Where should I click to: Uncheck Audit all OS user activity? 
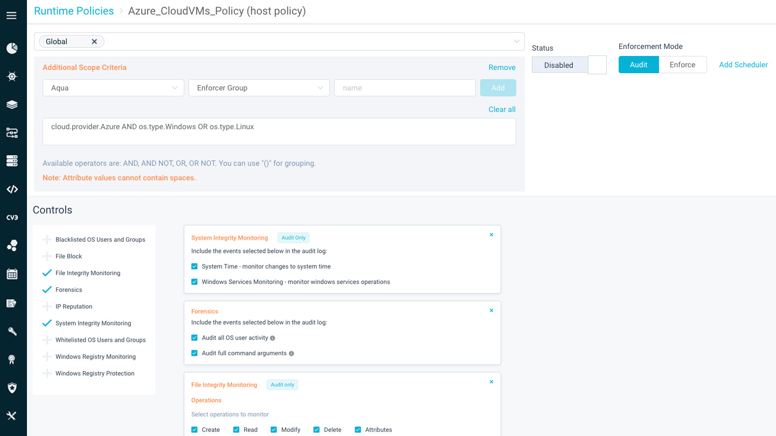click(x=195, y=337)
